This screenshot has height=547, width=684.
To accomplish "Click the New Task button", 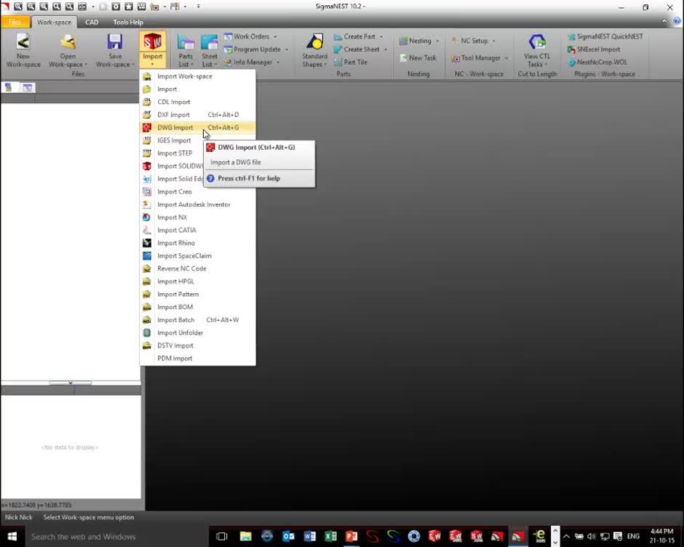I will [x=422, y=58].
